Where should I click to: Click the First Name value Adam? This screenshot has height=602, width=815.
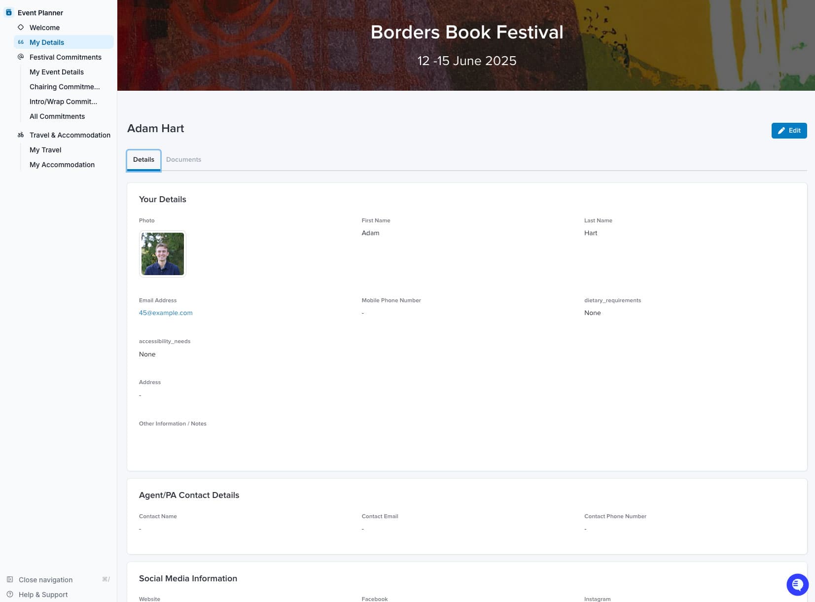(x=370, y=233)
